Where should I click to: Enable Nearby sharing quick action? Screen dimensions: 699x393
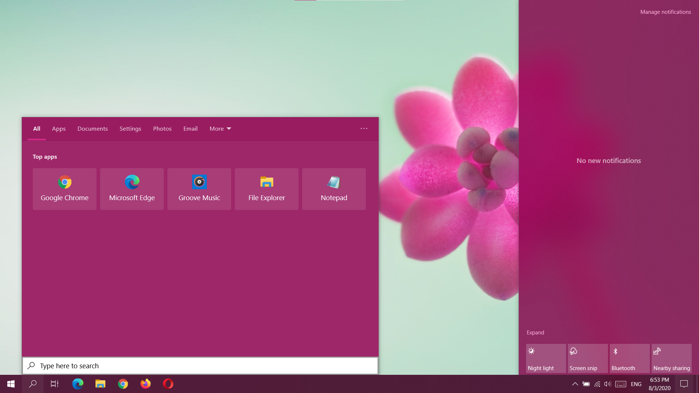click(x=671, y=358)
